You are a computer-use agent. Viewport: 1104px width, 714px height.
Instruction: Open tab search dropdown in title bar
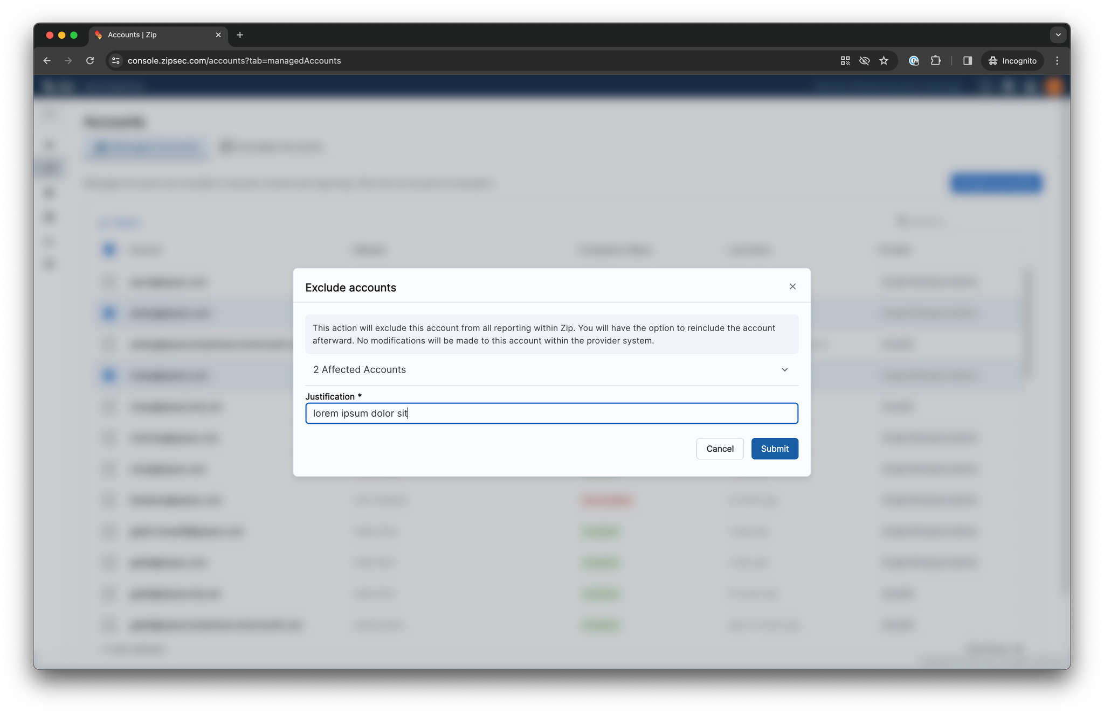pos(1058,35)
